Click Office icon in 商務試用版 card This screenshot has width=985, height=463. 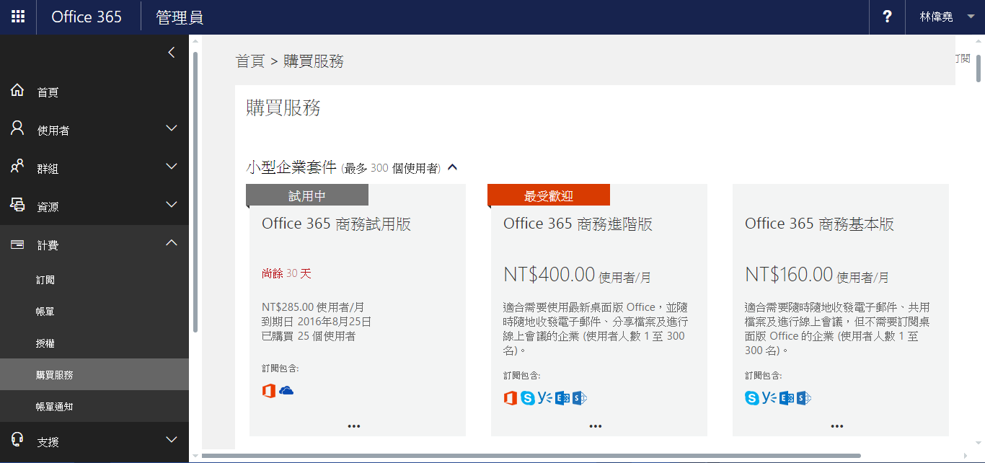(x=269, y=391)
